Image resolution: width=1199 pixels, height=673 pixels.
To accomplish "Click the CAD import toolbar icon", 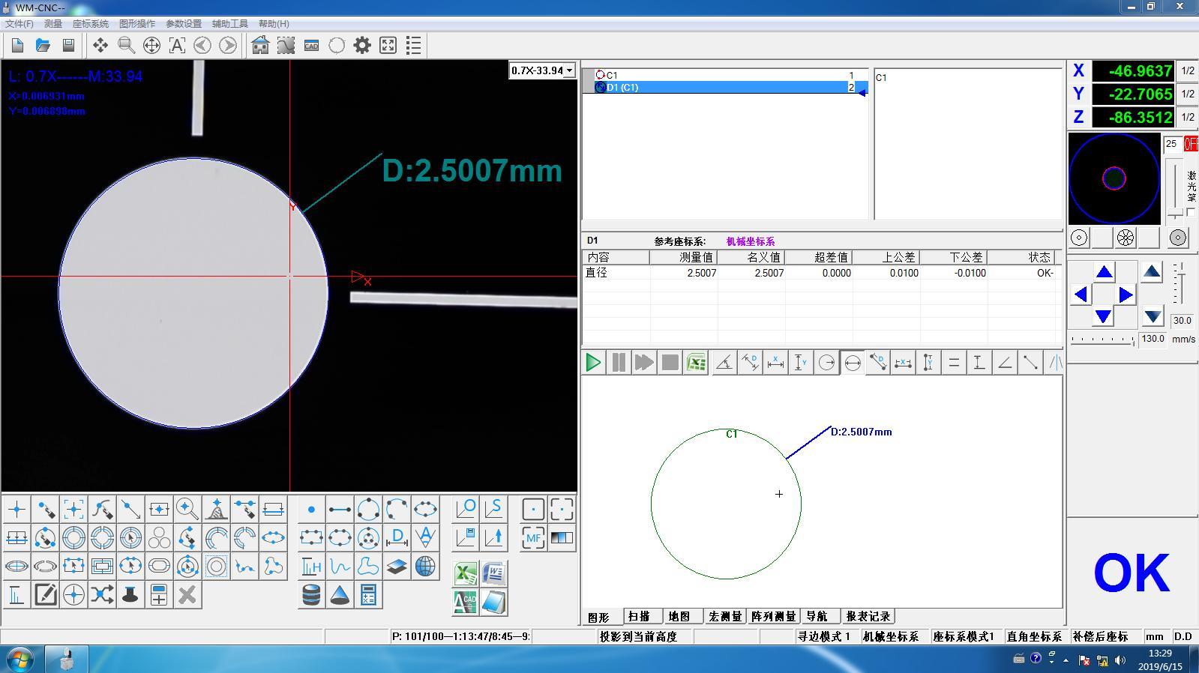I will pyautogui.click(x=311, y=45).
